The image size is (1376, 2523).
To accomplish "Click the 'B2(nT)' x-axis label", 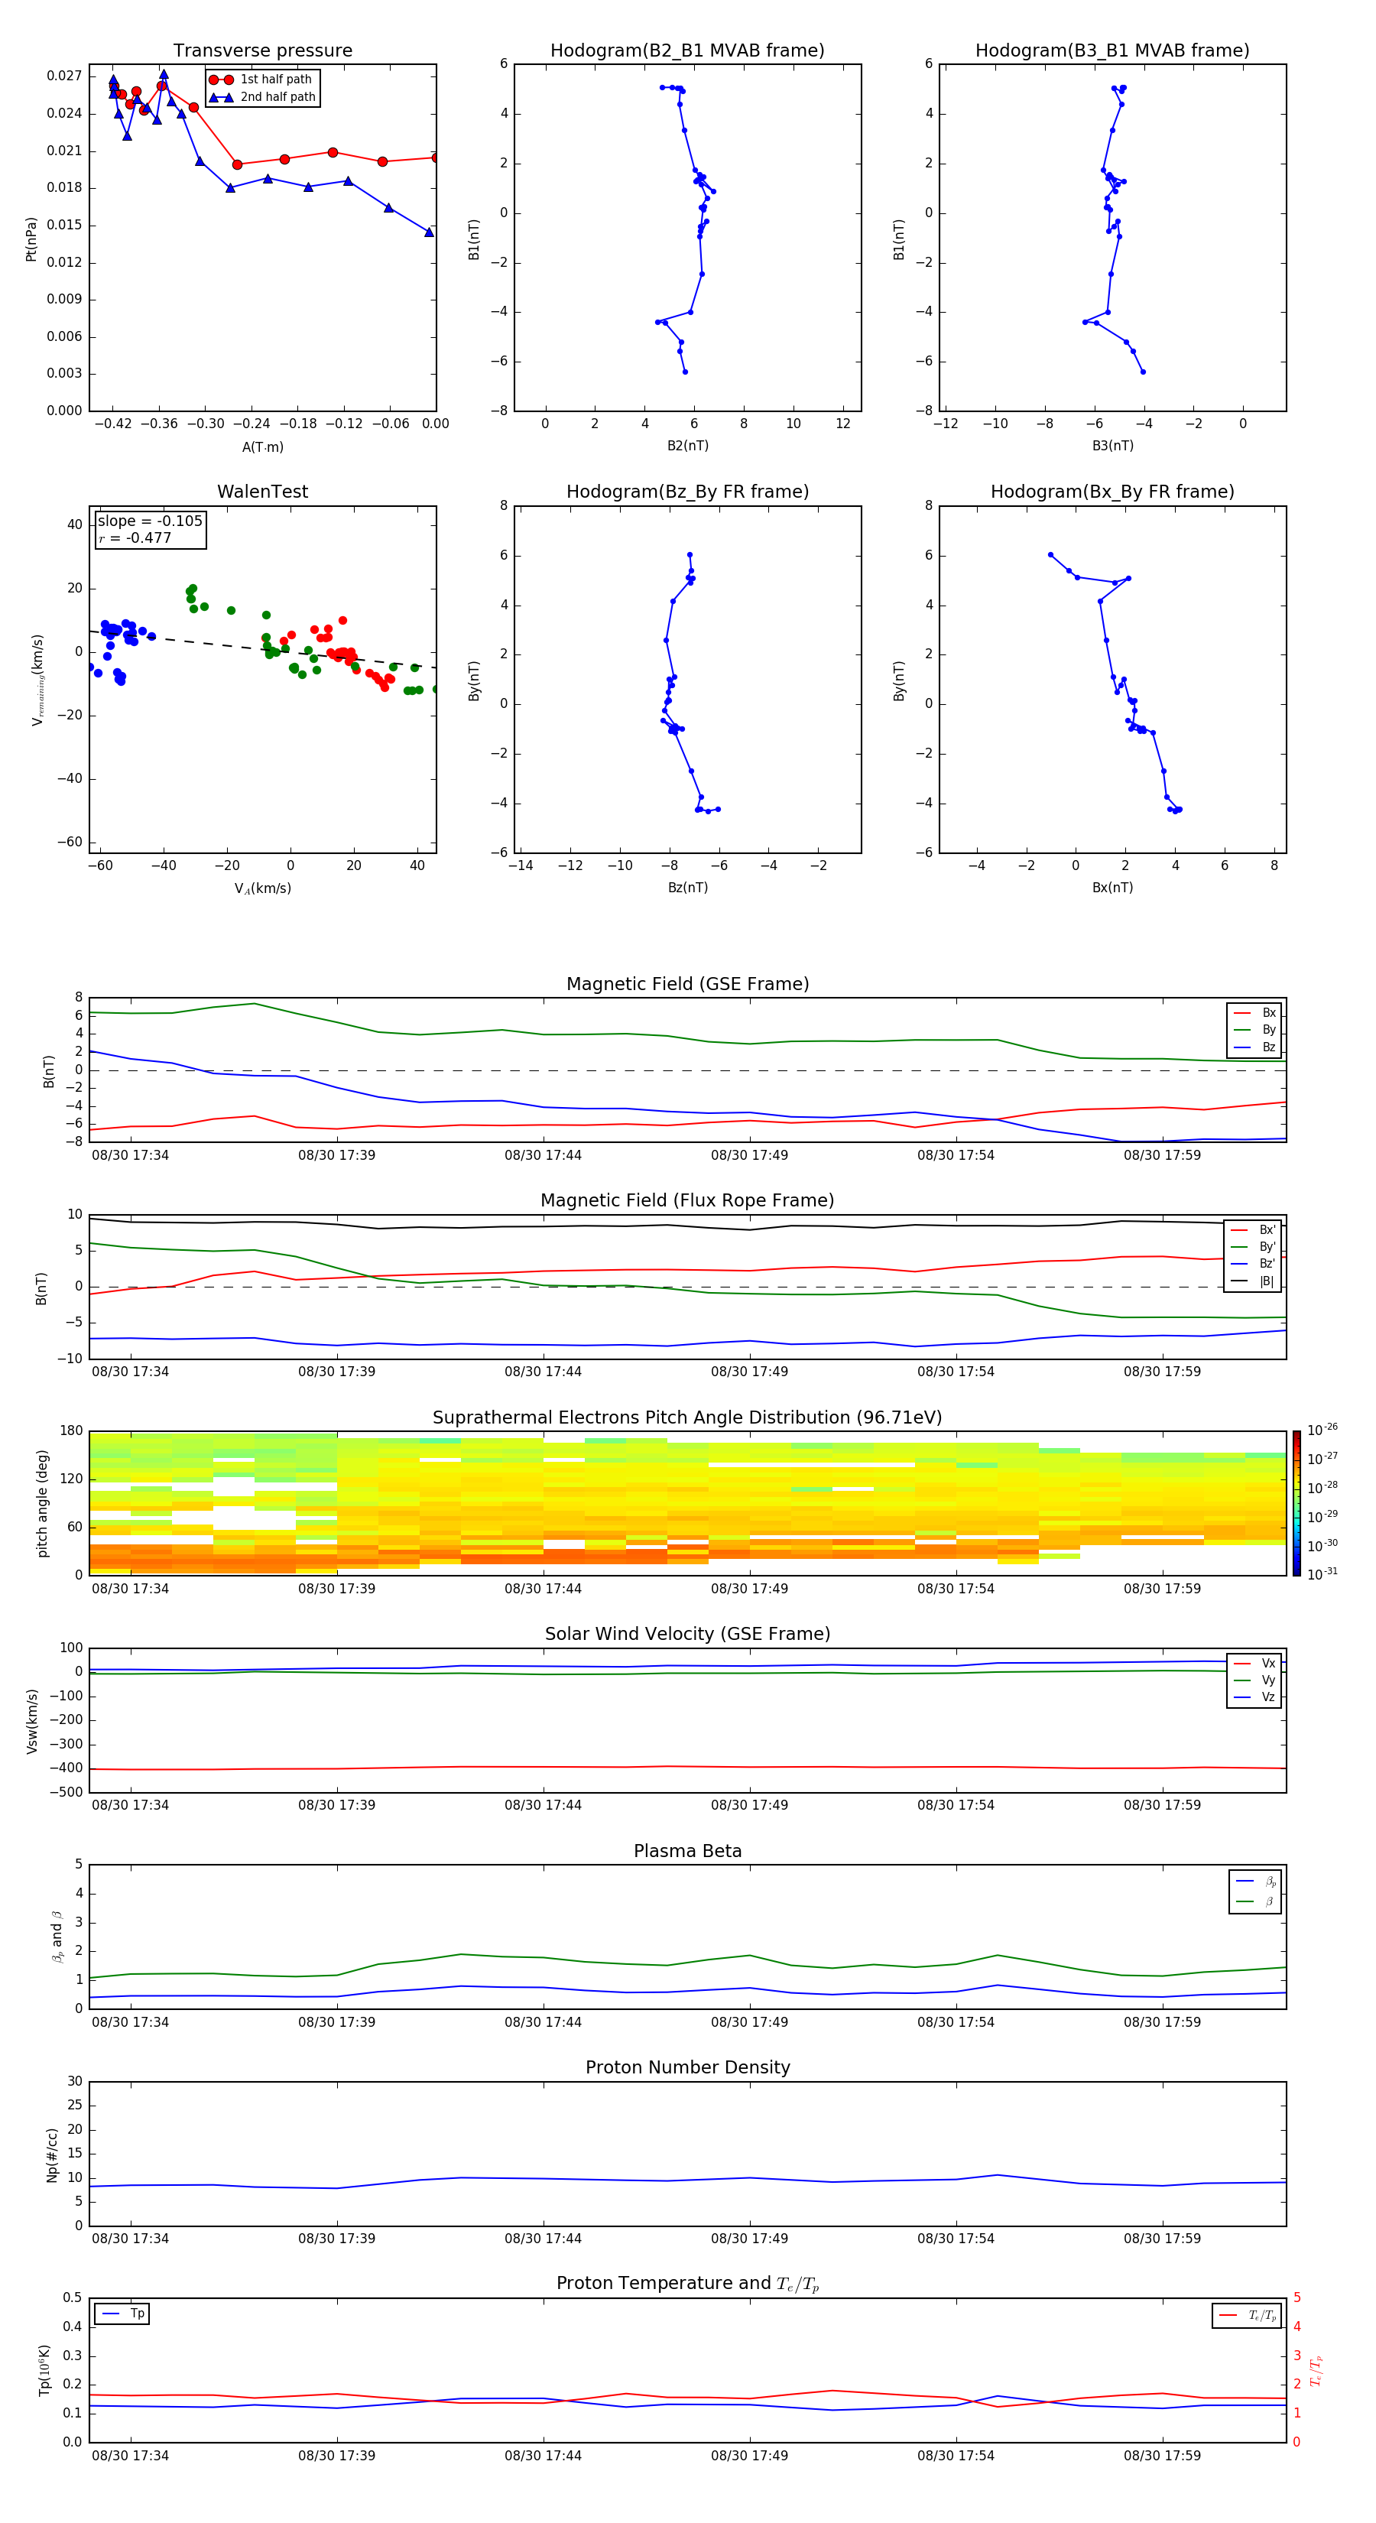I will (687, 446).
